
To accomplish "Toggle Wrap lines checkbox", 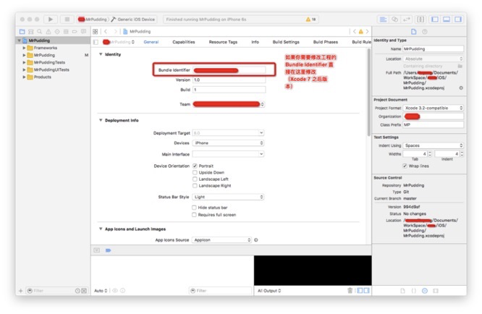I will (405, 166).
